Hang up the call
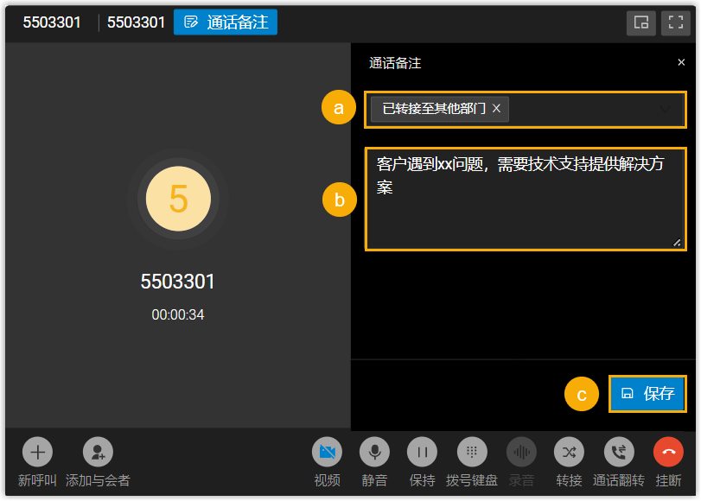 point(668,452)
